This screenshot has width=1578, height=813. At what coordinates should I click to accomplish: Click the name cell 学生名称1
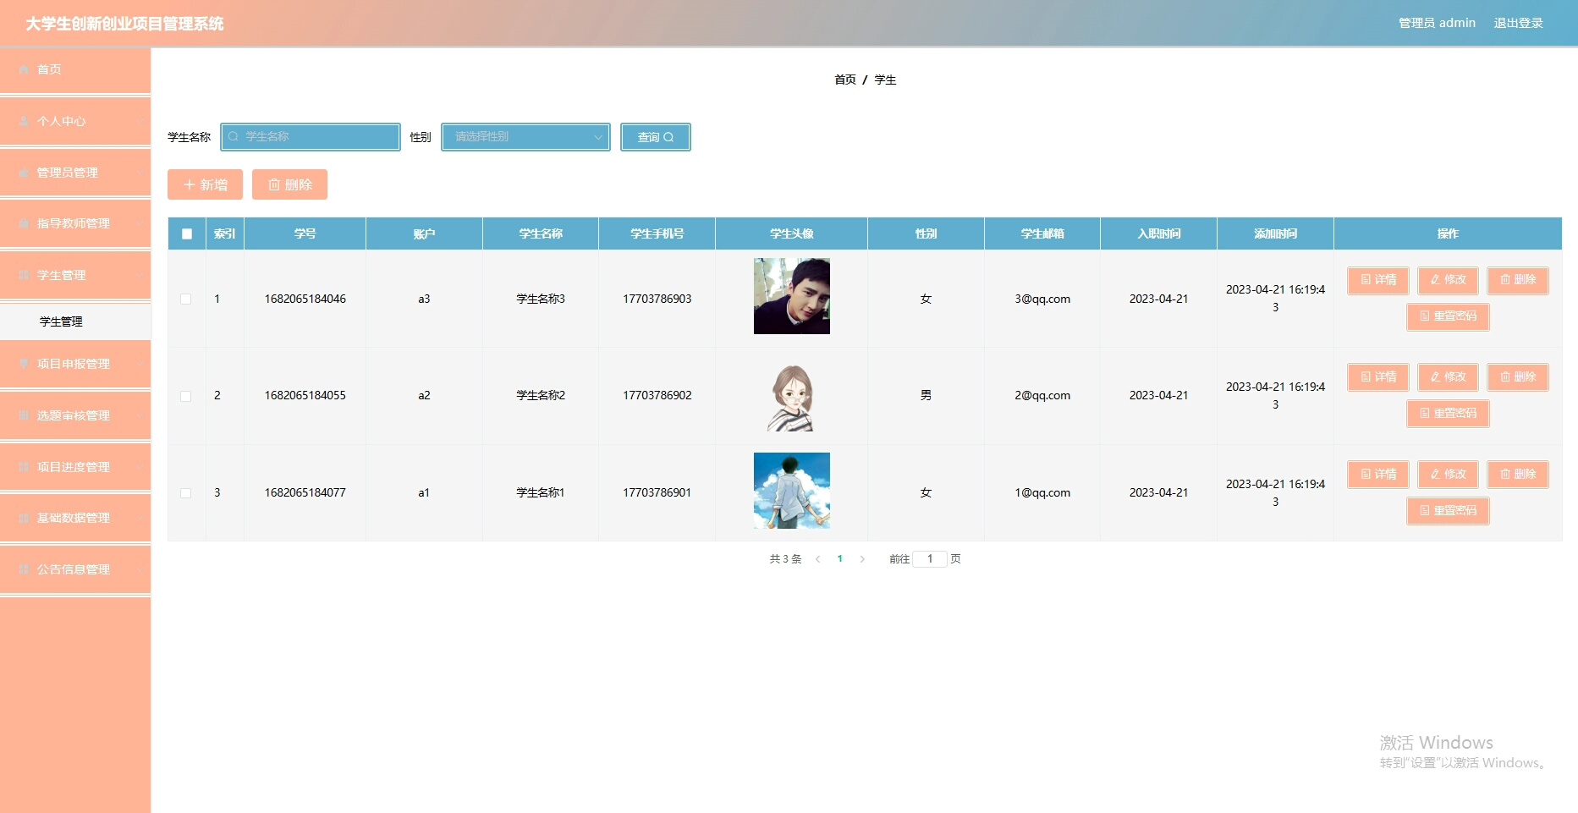pos(541,492)
